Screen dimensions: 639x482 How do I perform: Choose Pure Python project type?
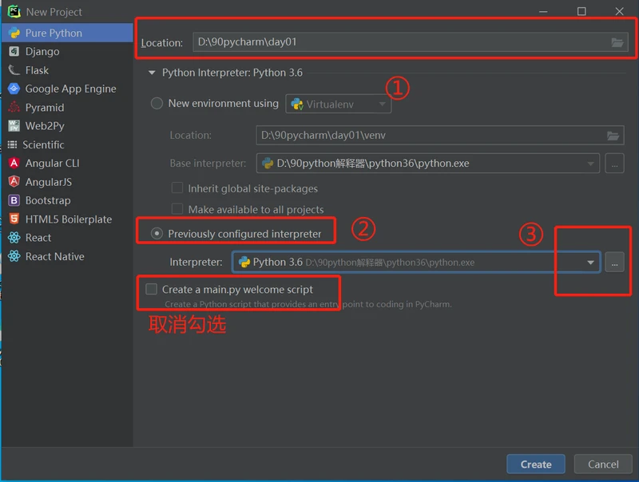(x=54, y=34)
